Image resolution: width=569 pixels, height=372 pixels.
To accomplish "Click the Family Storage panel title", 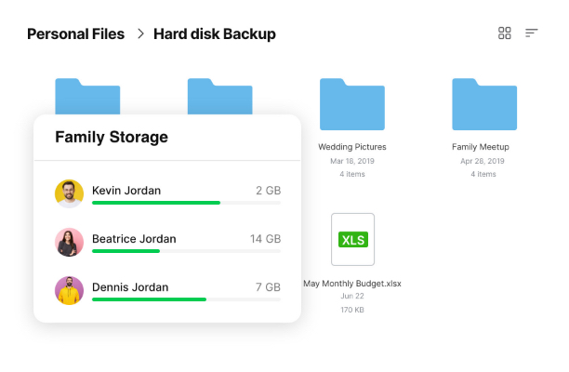I will (112, 138).
